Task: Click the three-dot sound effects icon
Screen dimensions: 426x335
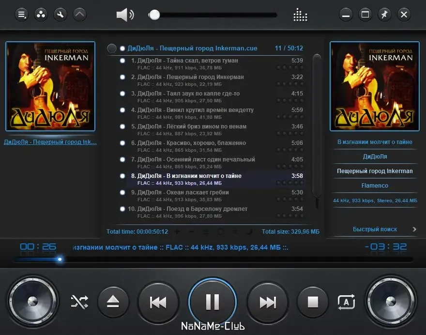Action: click(41, 15)
